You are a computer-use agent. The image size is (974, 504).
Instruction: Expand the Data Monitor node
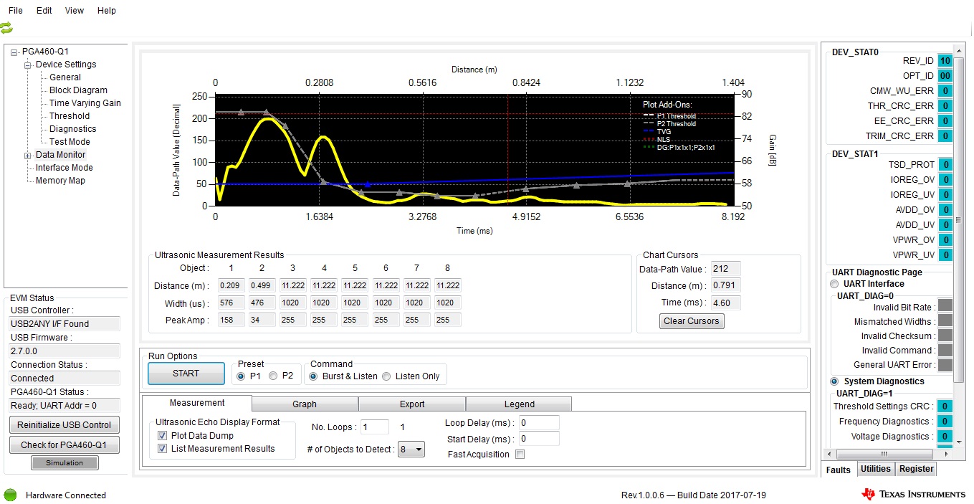pyautogui.click(x=28, y=156)
